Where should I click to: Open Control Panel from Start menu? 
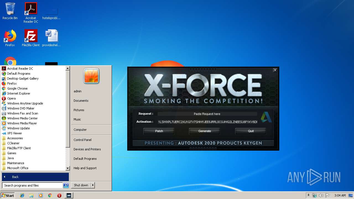[x=82, y=140]
